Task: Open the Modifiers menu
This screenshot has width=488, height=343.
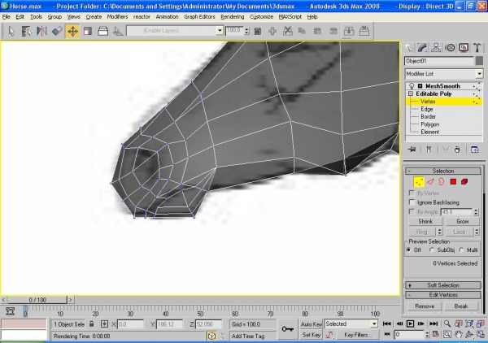Action: 117,17
